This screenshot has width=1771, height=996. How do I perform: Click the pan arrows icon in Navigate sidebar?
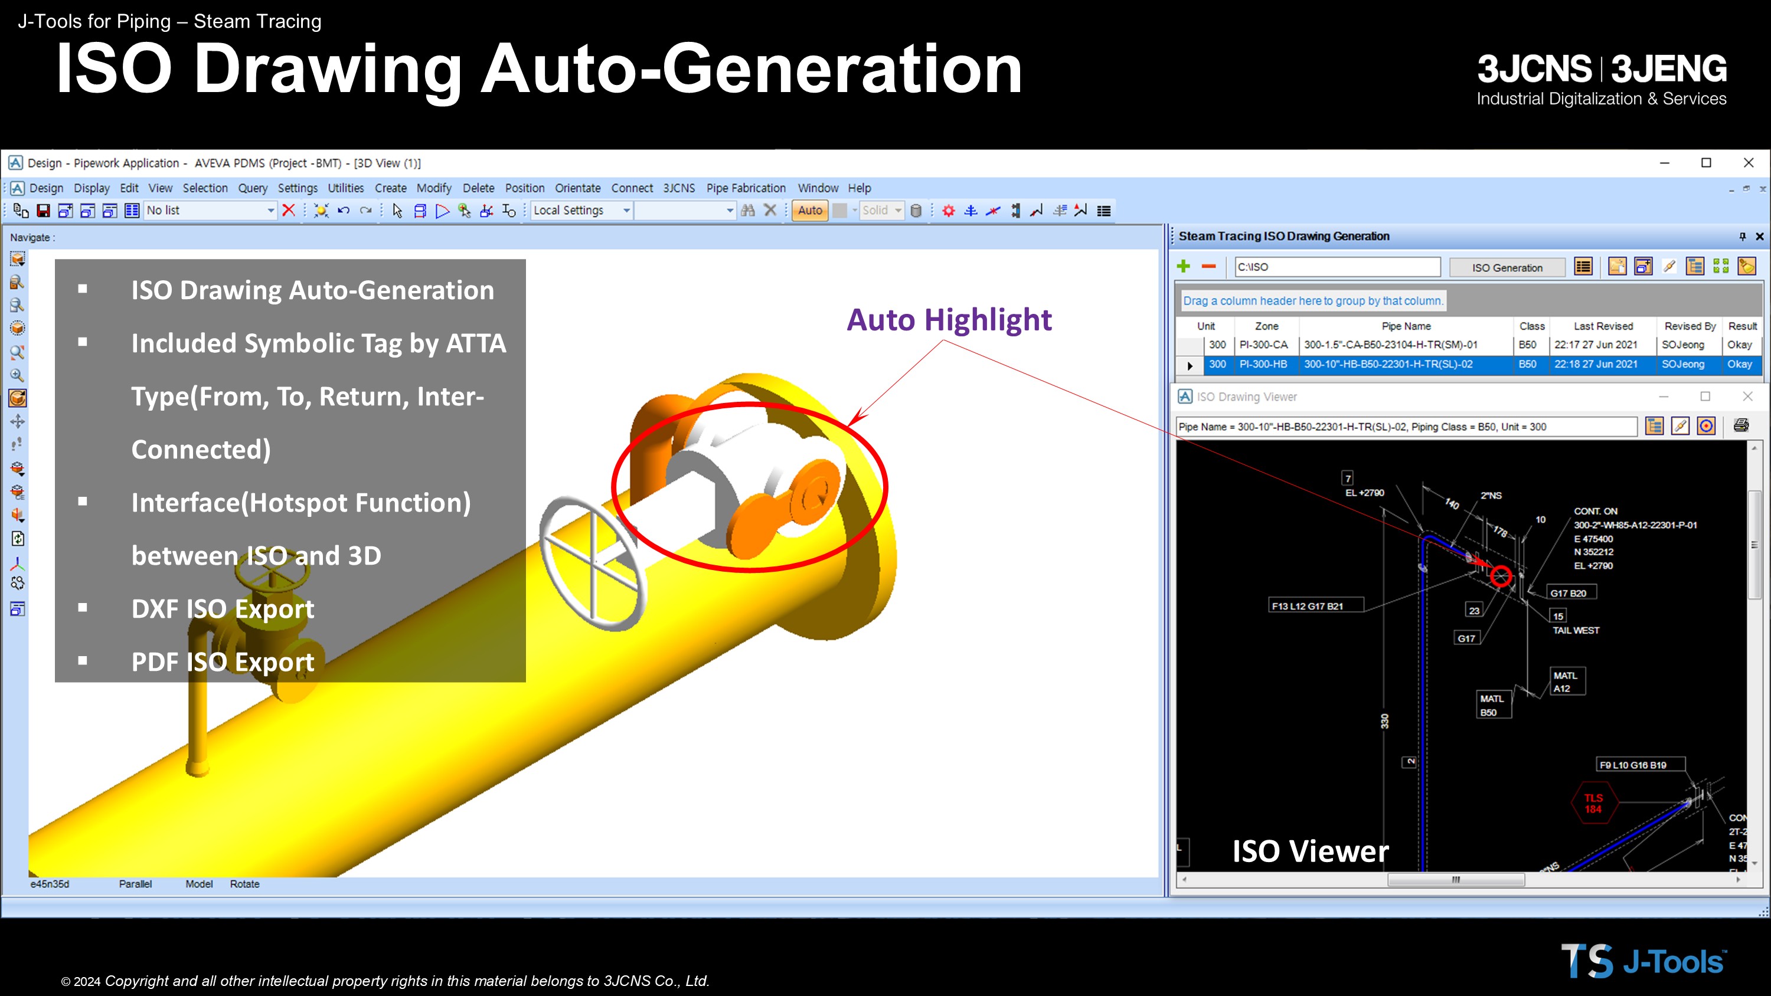click(17, 421)
